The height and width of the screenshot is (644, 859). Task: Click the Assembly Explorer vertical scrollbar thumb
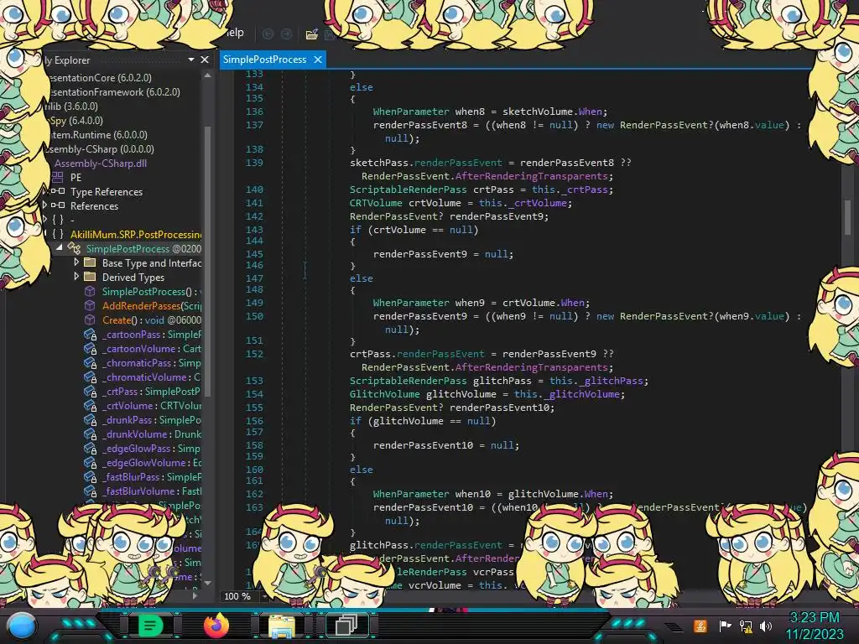pyautogui.click(x=208, y=261)
